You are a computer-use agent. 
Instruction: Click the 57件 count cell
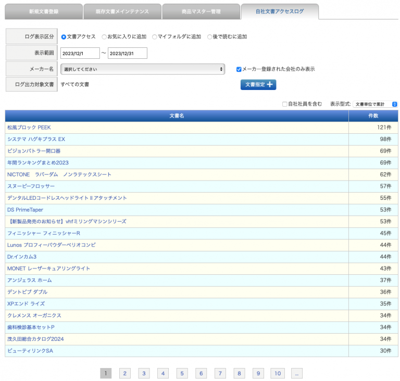pos(373,186)
